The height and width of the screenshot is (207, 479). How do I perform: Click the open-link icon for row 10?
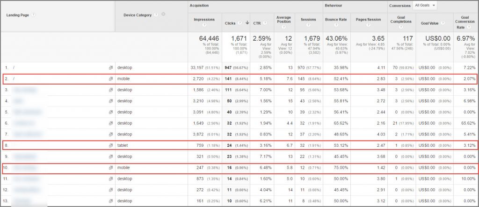click(x=111, y=167)
